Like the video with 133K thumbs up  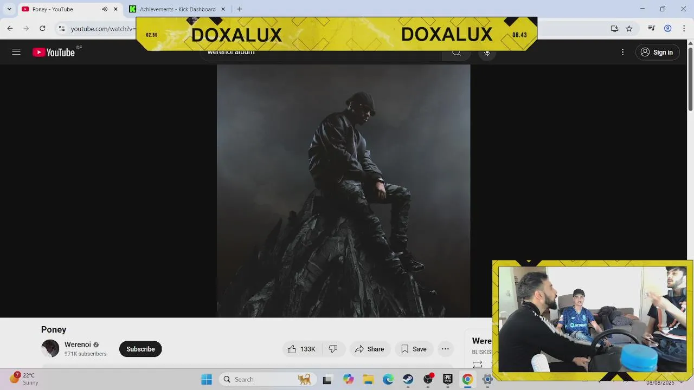click(x=301, y=349)
